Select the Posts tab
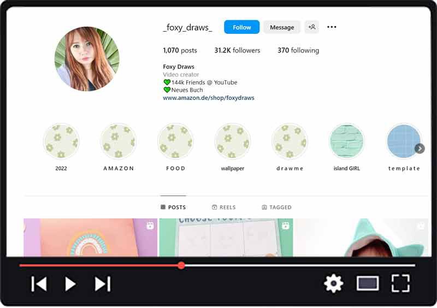This screenshot has height=308, width=437. coord(173,208)
